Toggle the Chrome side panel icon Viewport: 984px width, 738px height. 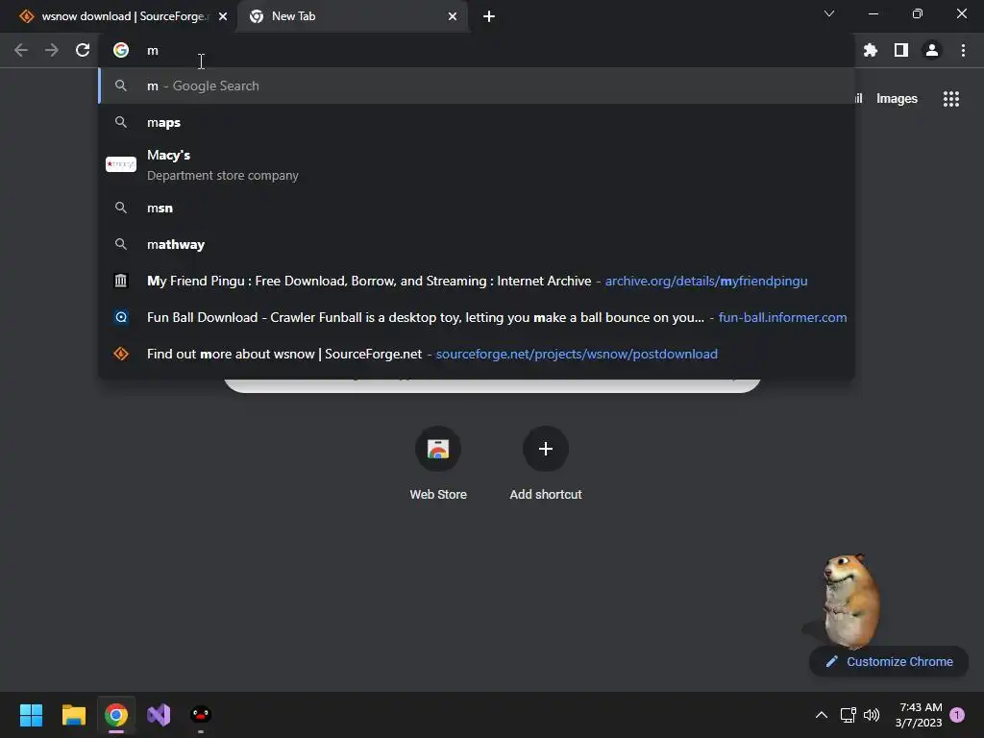[901, 50]
